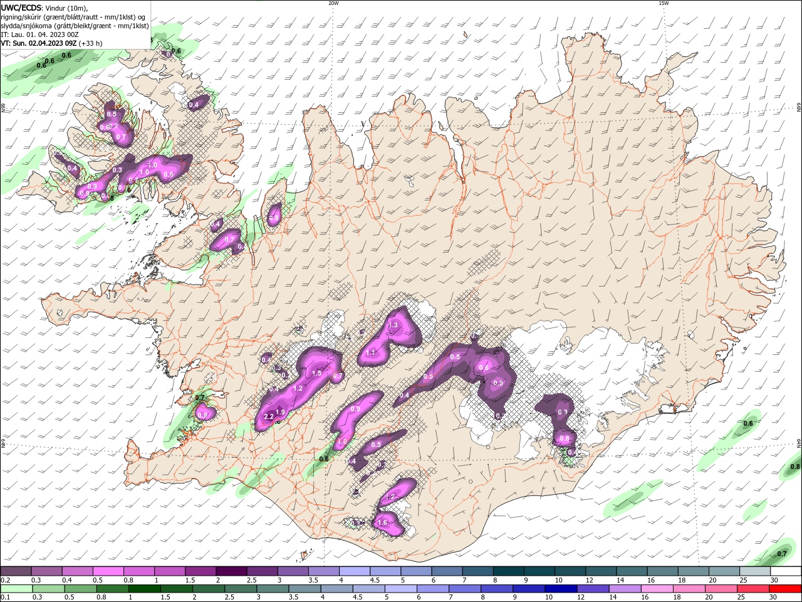802x602 pixels.
Task: Select the "30" label on the lower scale
Action: [773, 598]
